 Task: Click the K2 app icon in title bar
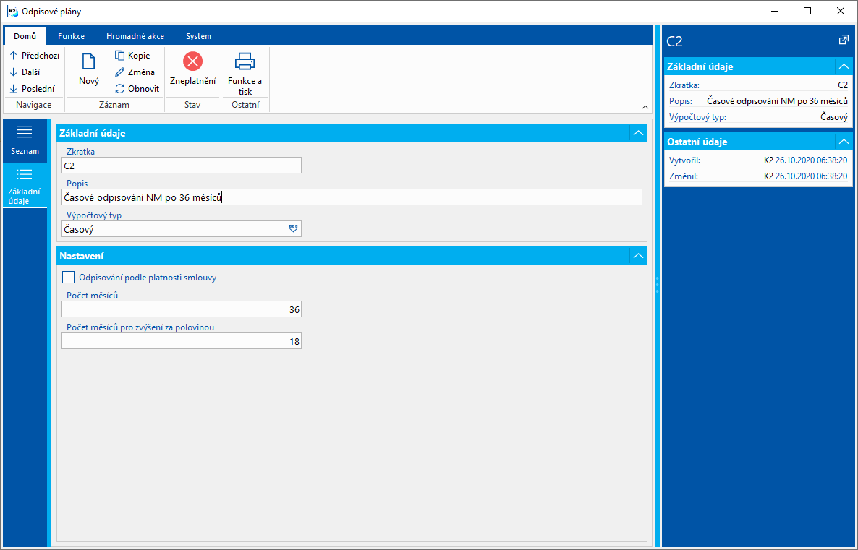12,11
